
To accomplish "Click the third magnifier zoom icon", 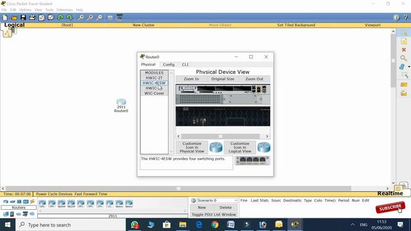I will click(x=99, y=17).
